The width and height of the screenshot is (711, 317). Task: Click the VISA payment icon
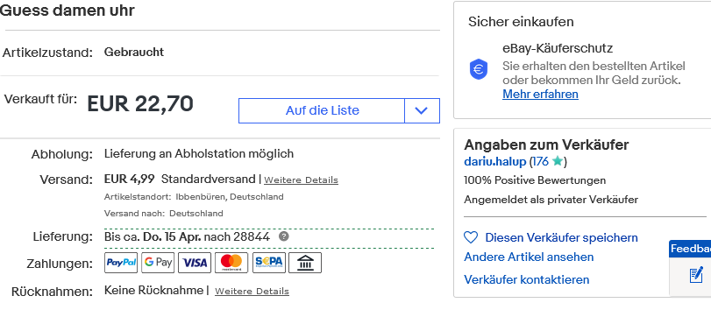click(195, 263)
